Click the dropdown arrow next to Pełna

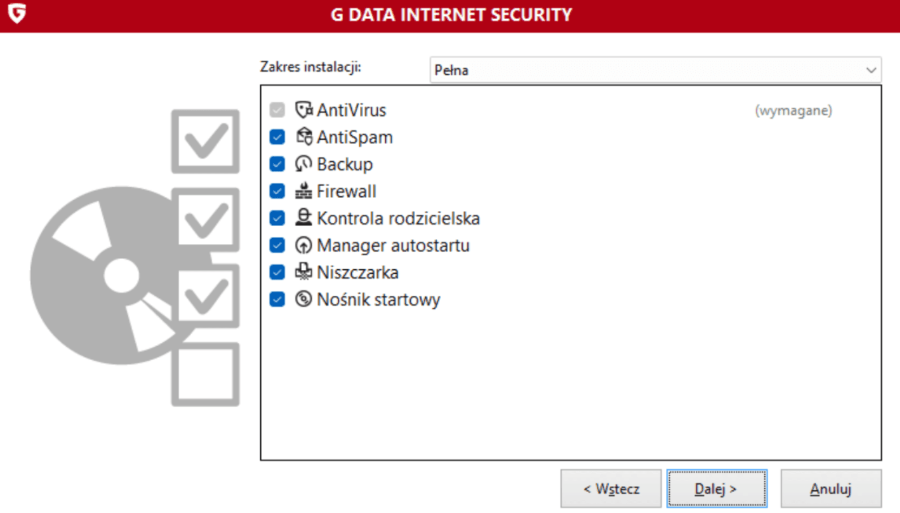pyautogui.click(x=871, y=70)
